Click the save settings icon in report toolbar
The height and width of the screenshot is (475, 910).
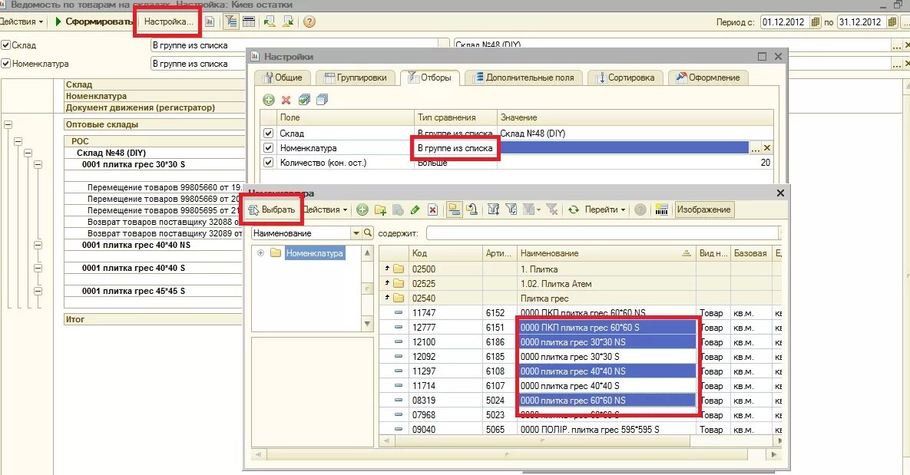288,21
